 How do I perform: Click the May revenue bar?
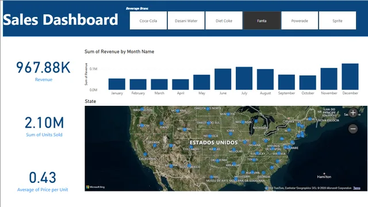coord(202,82)
